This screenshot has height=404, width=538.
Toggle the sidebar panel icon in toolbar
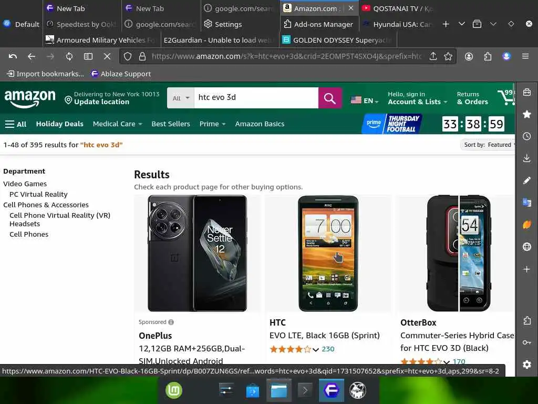(x=88, y=56)
